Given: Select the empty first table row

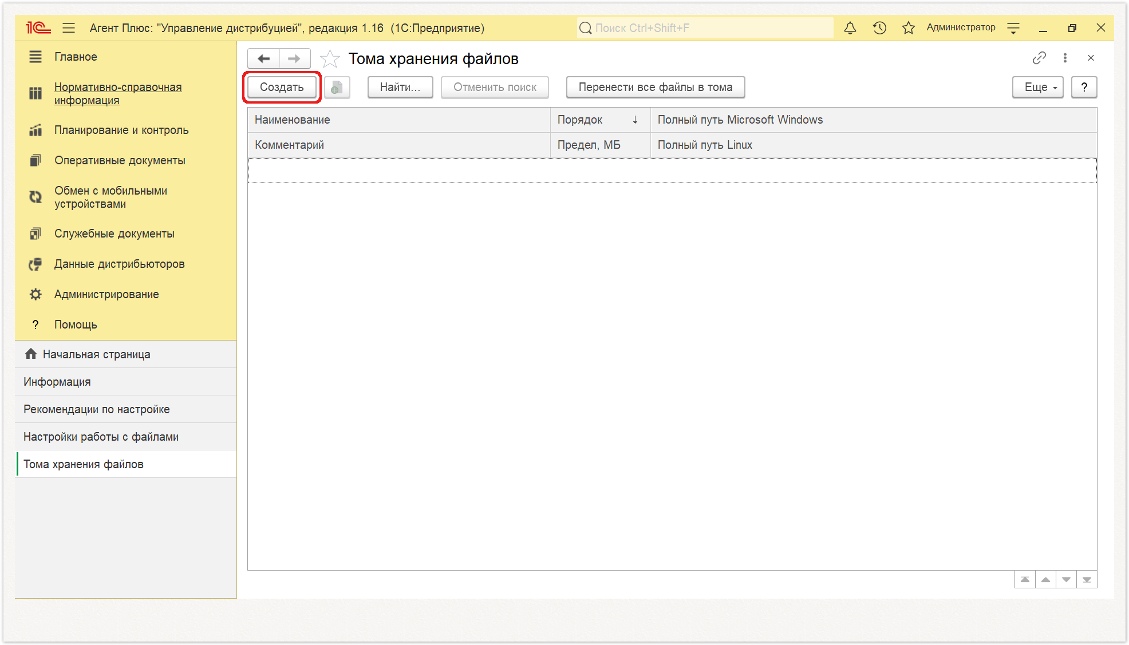Looking at the screenshot, I should point(672,171).
